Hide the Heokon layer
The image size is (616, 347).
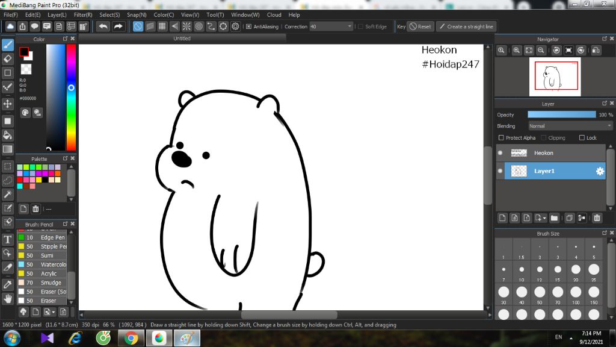[x=500, y=153]
